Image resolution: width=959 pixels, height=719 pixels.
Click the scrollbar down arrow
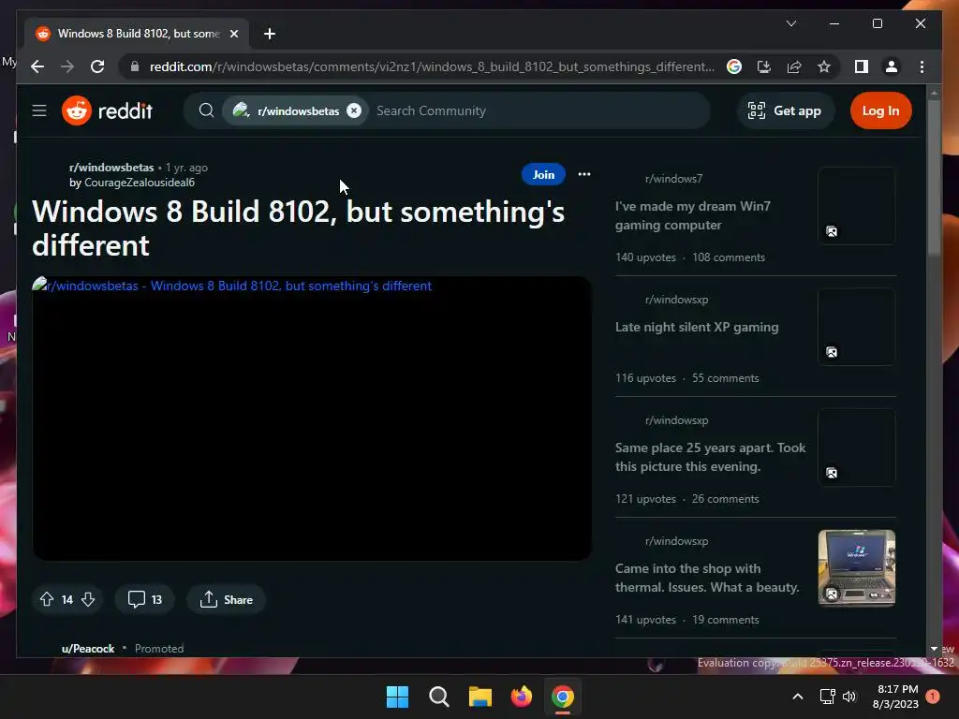[934, 649]
